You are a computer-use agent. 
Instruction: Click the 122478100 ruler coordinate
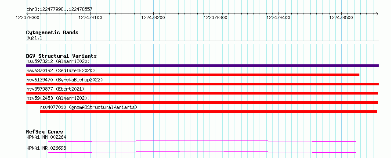[x=90, y=18]
